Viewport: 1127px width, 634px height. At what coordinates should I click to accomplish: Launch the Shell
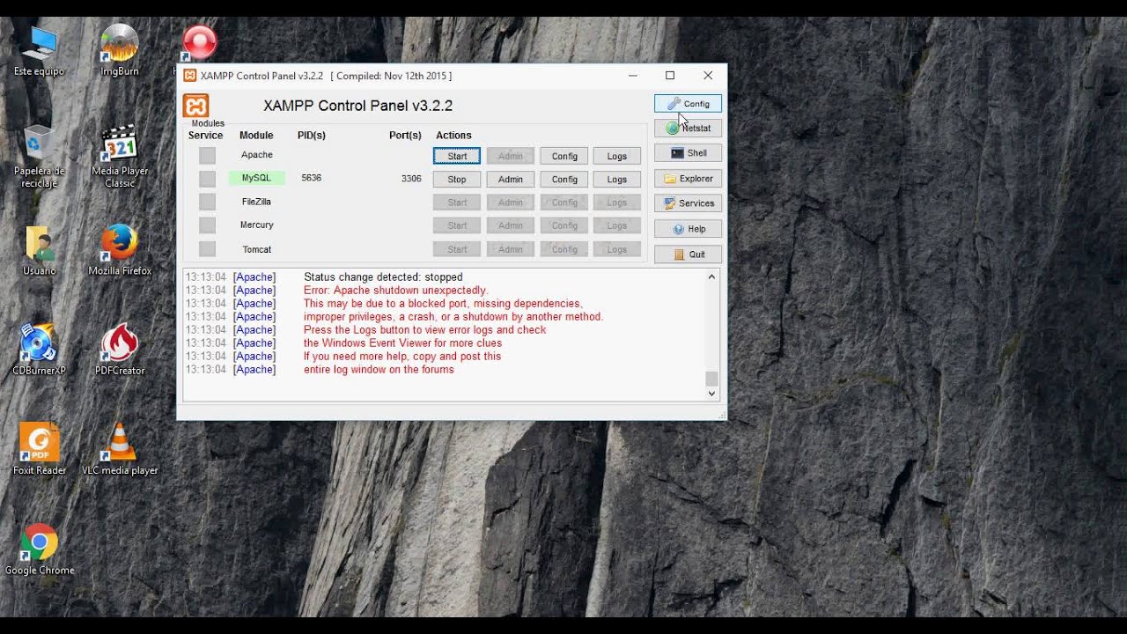688,153
